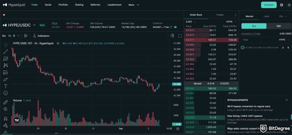Select the Sell side toggle
292x135 pixels.
click(279, 26)
